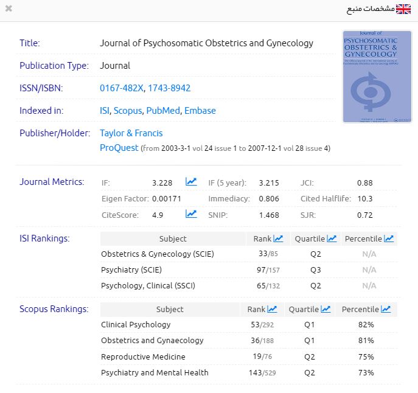The width and height of the screenshot is (418, 393).
Task: Open the ProQuest holder link
Action: coord(119,148)
